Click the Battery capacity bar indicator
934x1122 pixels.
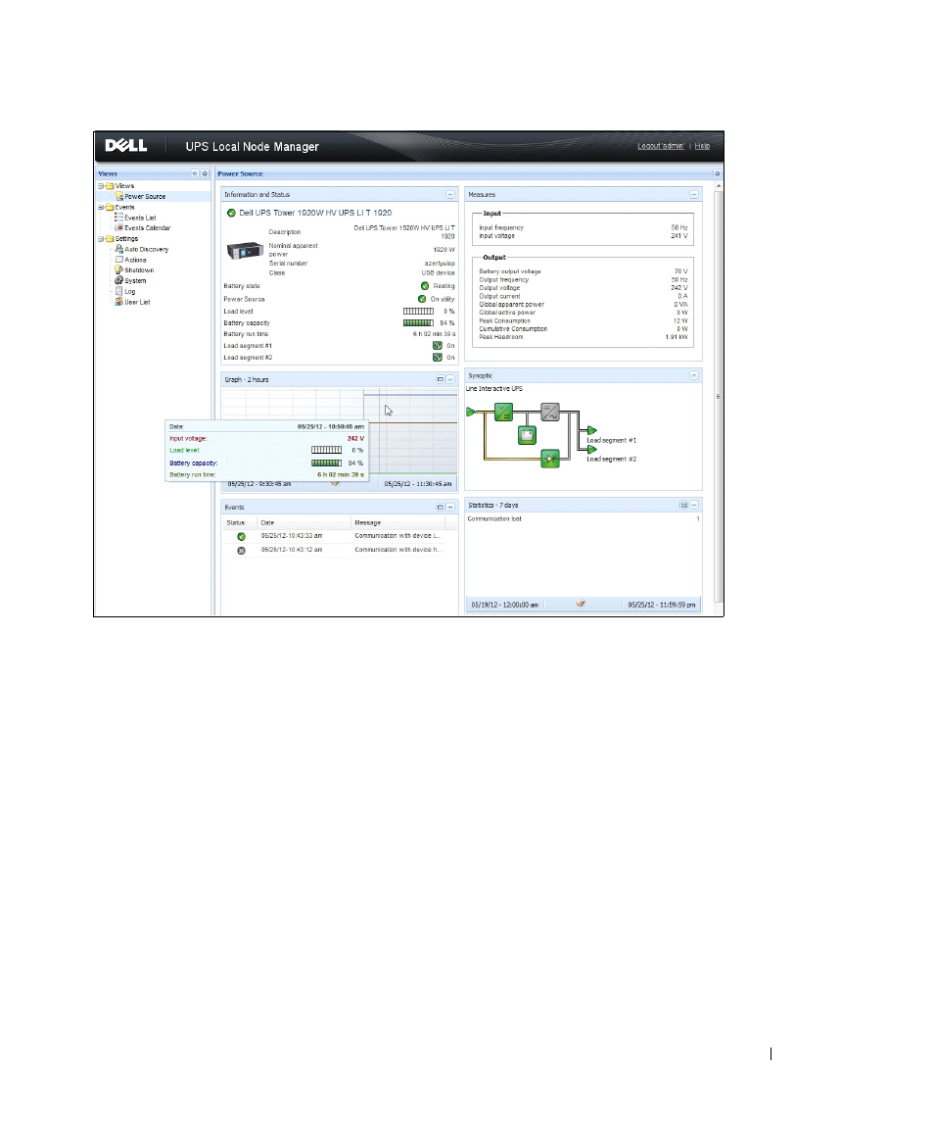click(x=418, y=322)
